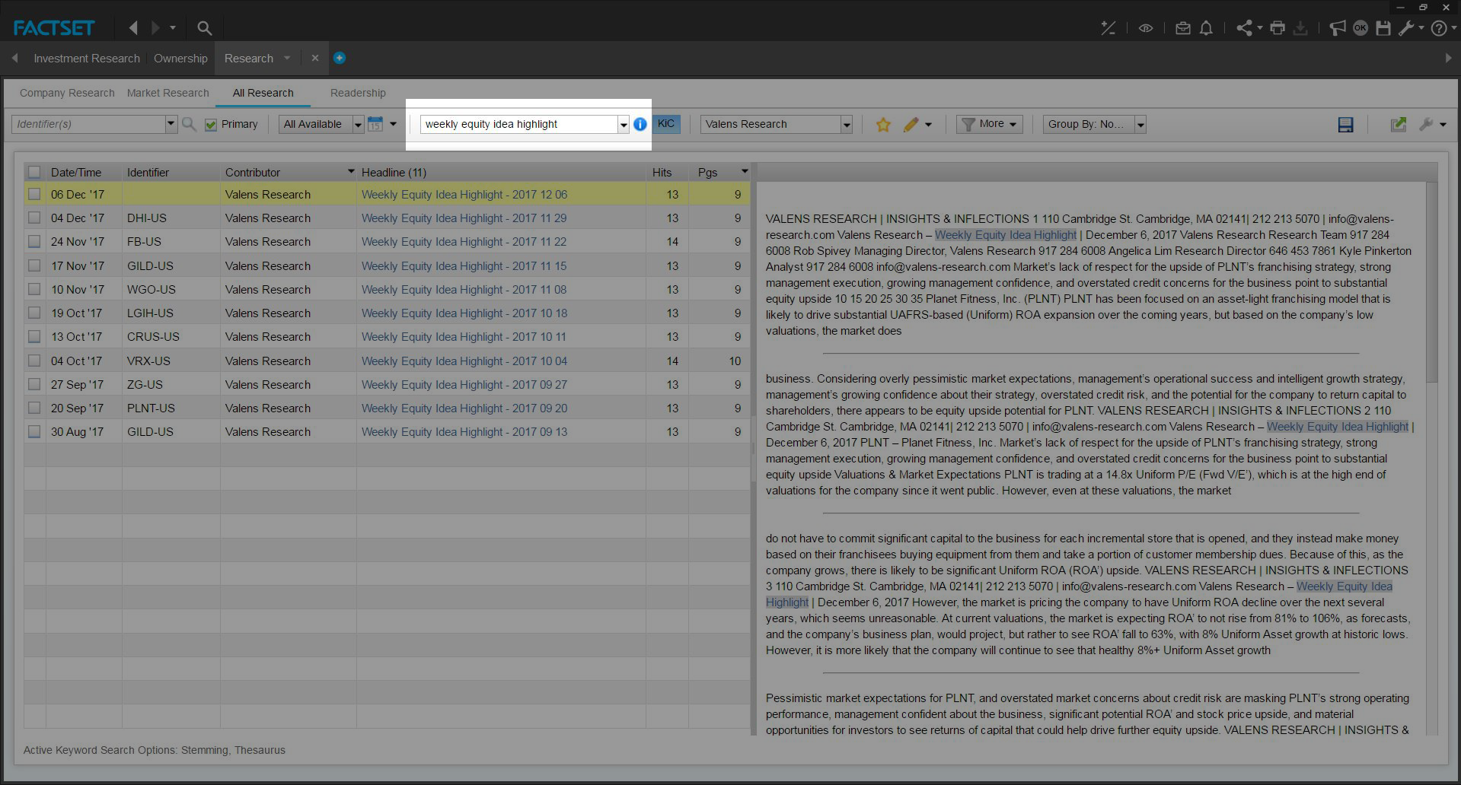This screenshot has height=785, width=1461.
Task: Click the gold star favorites icon
Action: tap(883, 124)
